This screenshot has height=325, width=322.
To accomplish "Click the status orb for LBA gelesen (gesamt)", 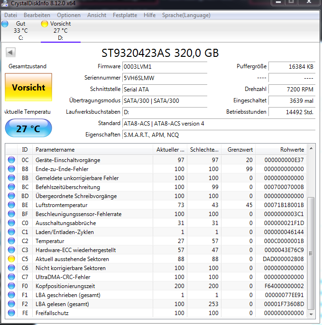I will pyautogui.click(x=11, y=304).
